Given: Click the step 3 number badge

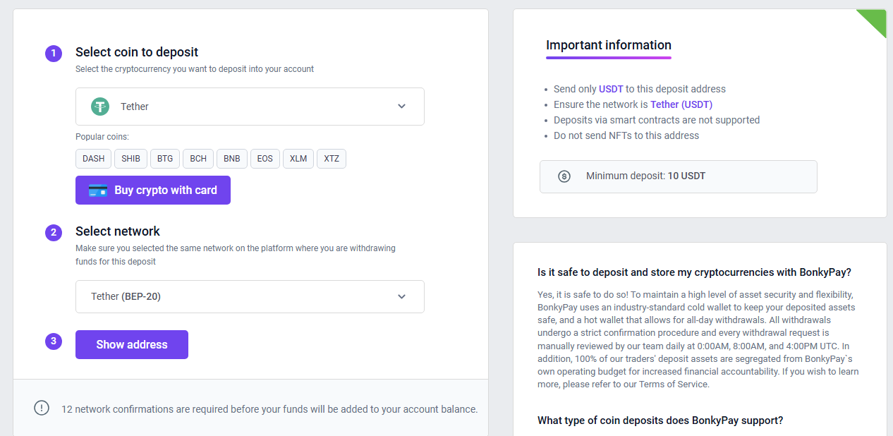Looking at the screenshot, I should point(54,341).
